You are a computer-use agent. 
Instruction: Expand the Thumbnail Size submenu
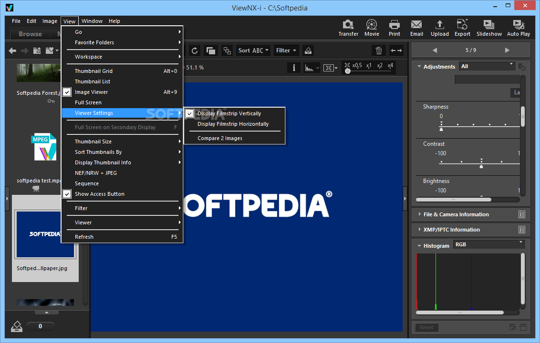[x=122, y=141]
